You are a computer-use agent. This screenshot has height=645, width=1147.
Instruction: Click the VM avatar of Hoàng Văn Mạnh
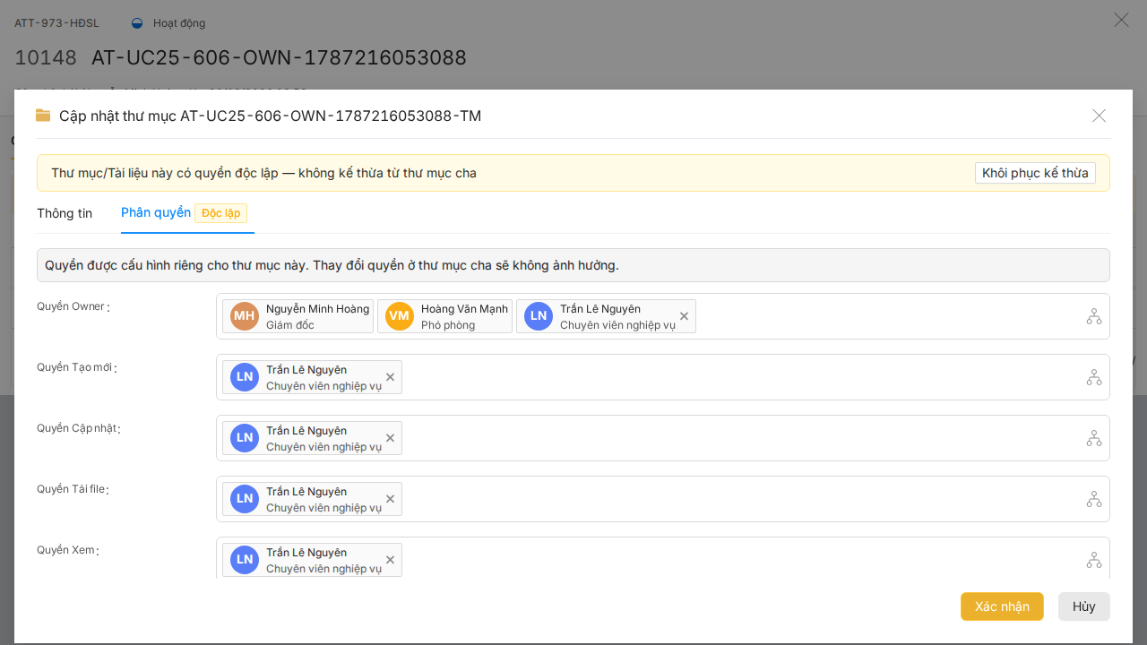click(x=400, y=316)
